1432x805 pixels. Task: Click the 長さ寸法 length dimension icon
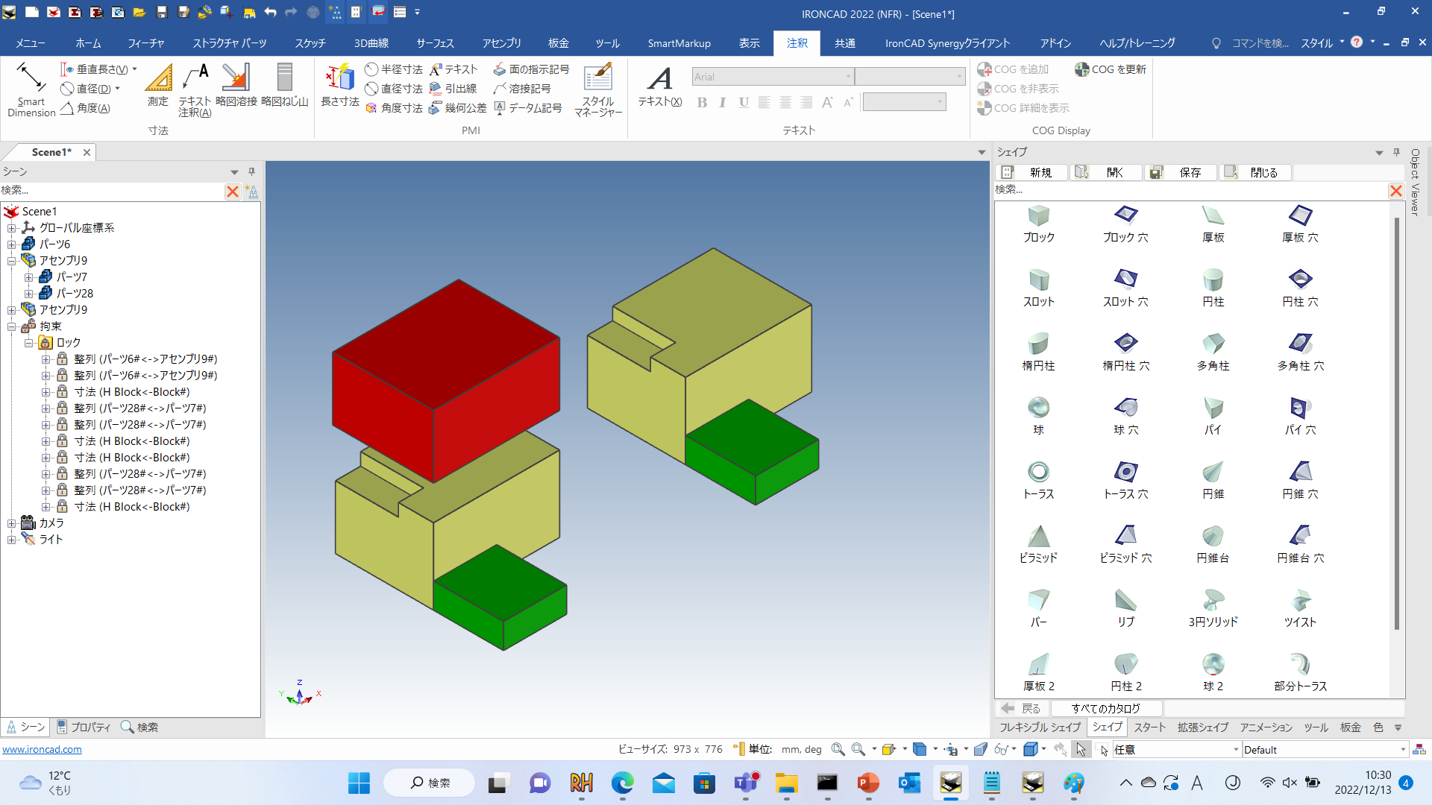pos(340,86)
